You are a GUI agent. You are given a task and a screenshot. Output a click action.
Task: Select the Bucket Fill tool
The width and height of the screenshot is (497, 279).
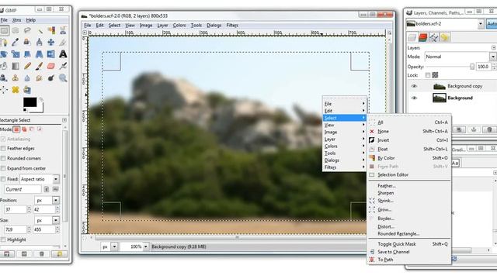click(3, 66)
